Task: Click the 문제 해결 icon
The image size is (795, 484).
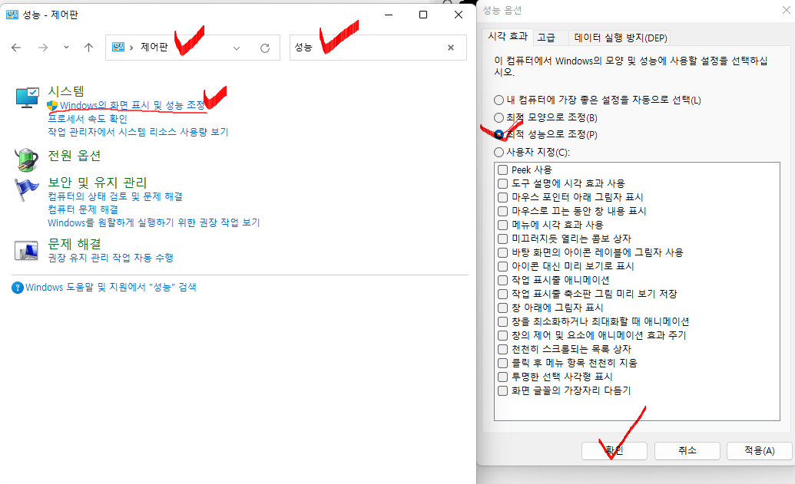Action: point(26,251)
